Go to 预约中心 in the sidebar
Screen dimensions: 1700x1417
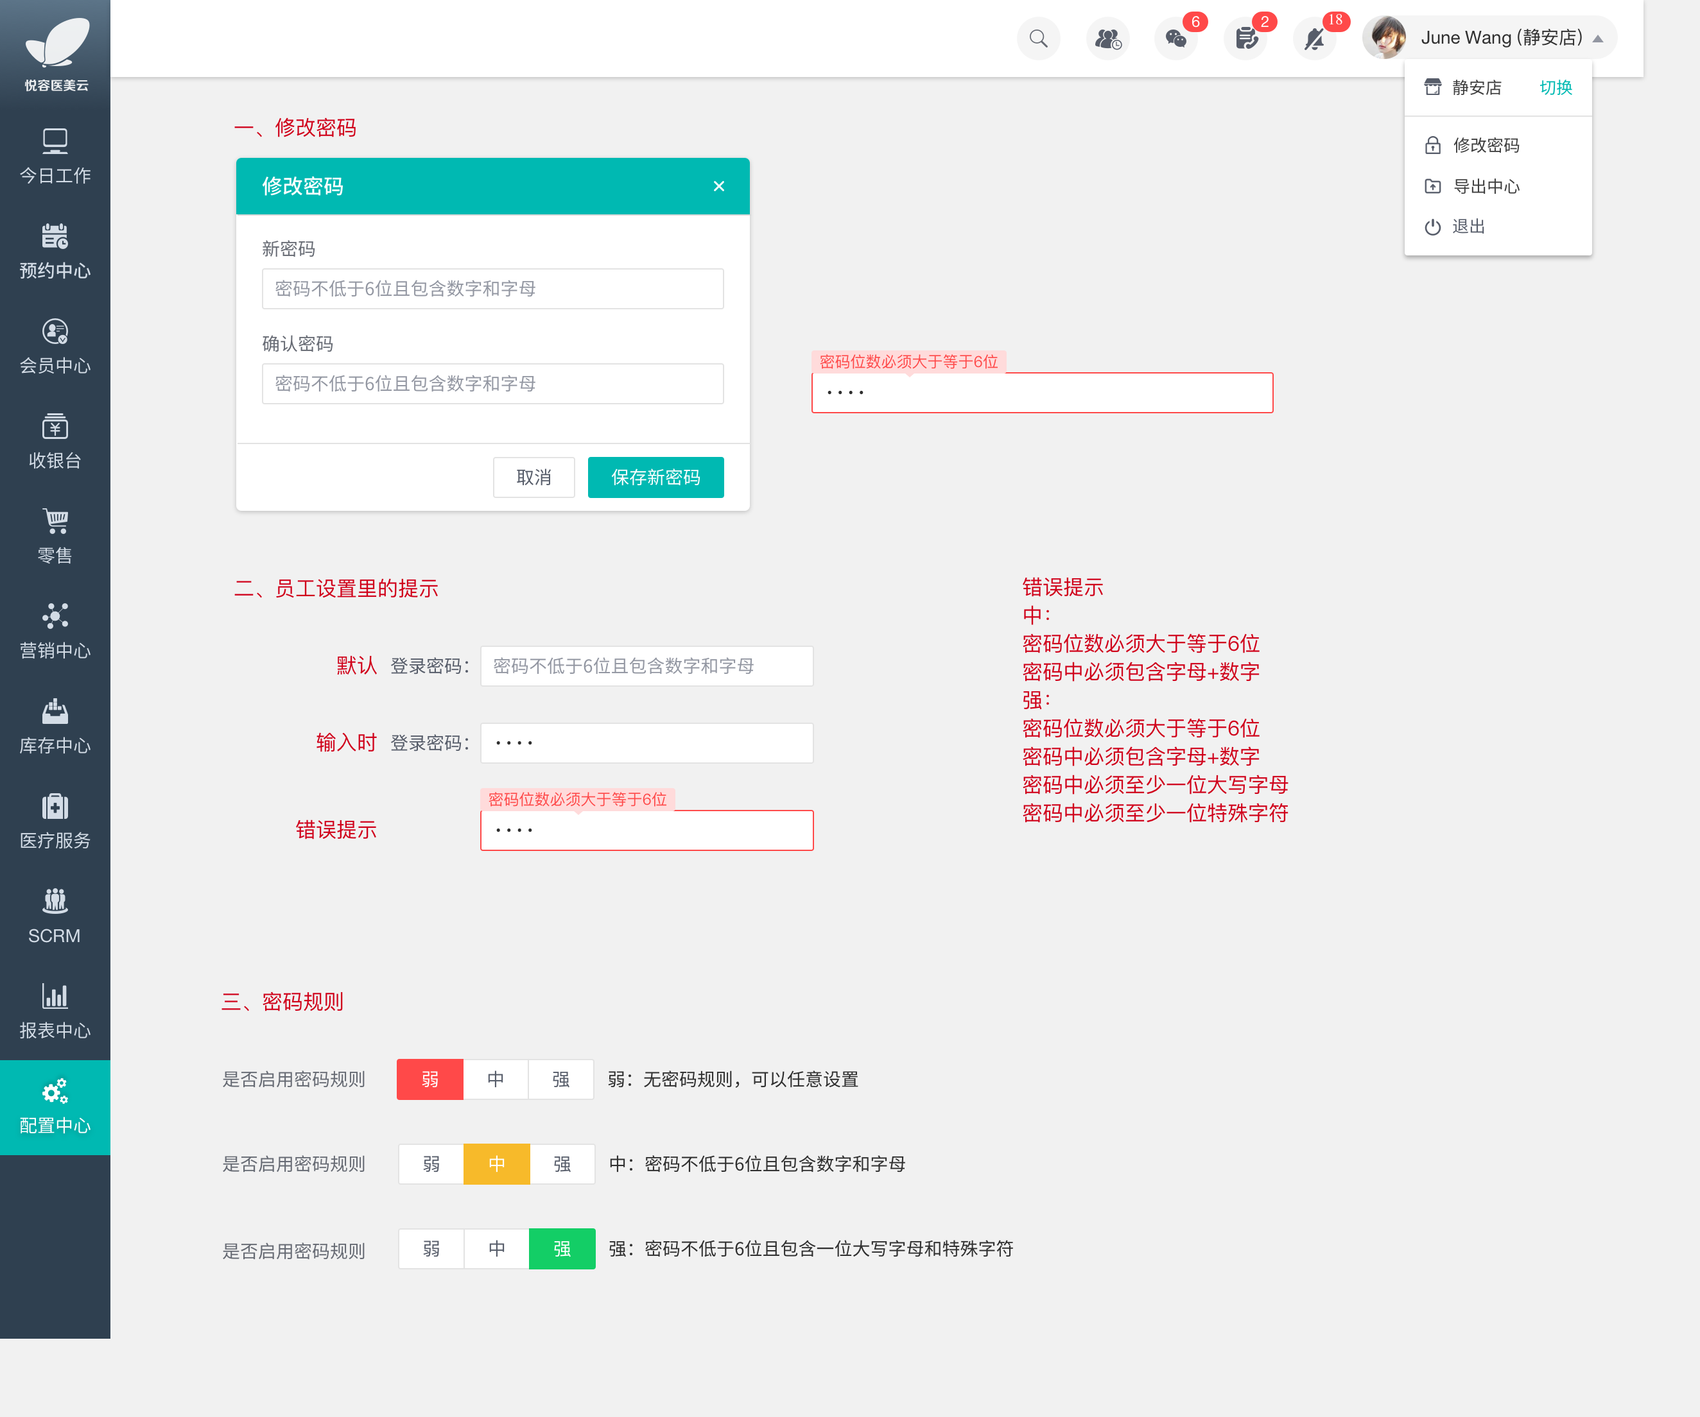coord(55,252)
